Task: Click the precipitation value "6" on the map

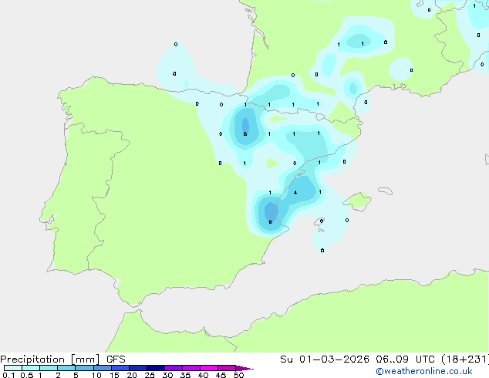Action: click(245, 134)
